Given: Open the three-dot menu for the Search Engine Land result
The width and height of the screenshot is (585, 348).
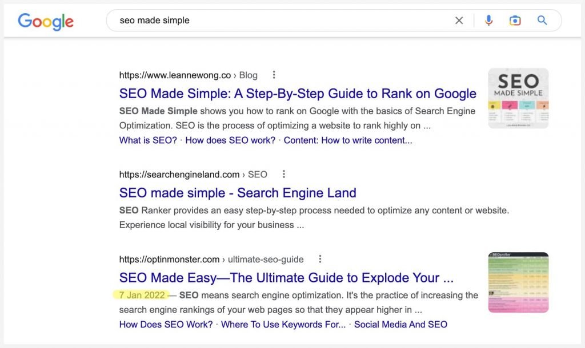Looking at the screenshot, I should click(x=284, y=173).
